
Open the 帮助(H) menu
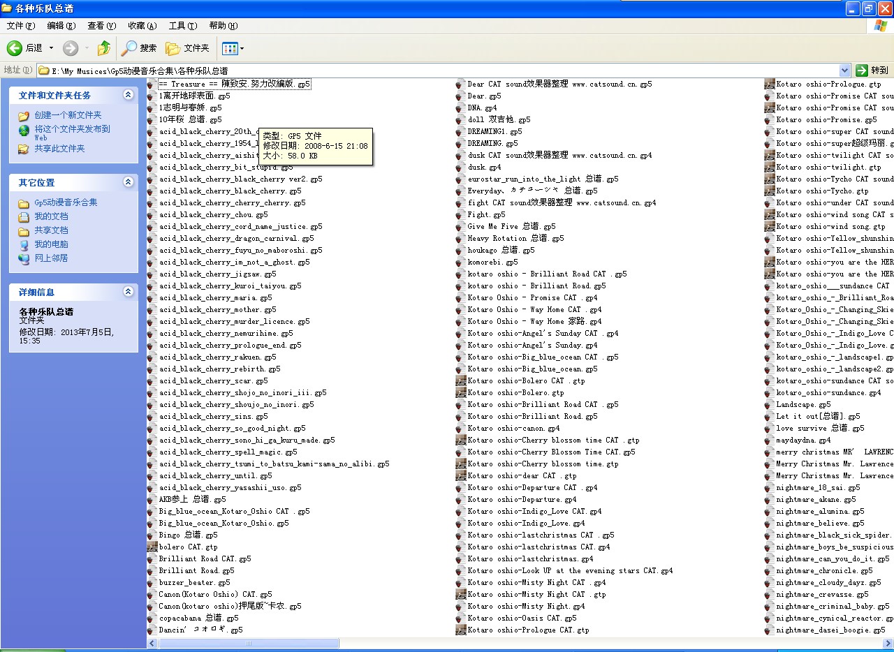pyautogui.click(x=223, y=26)
